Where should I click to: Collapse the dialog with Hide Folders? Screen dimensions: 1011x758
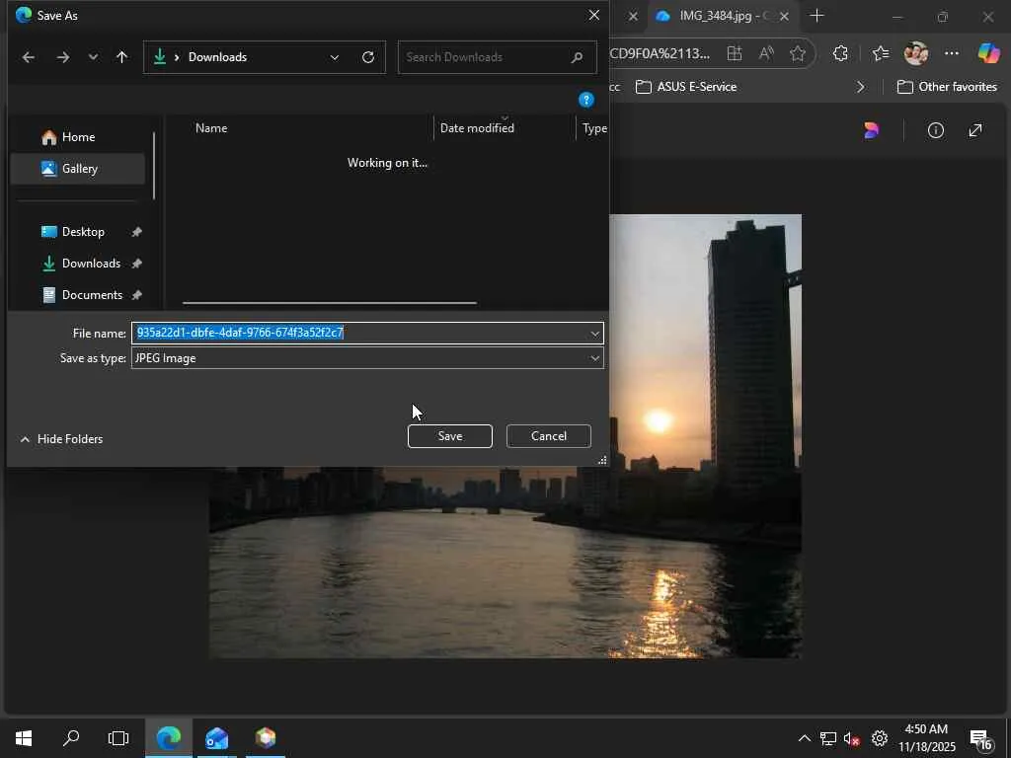tap(61, 439)
